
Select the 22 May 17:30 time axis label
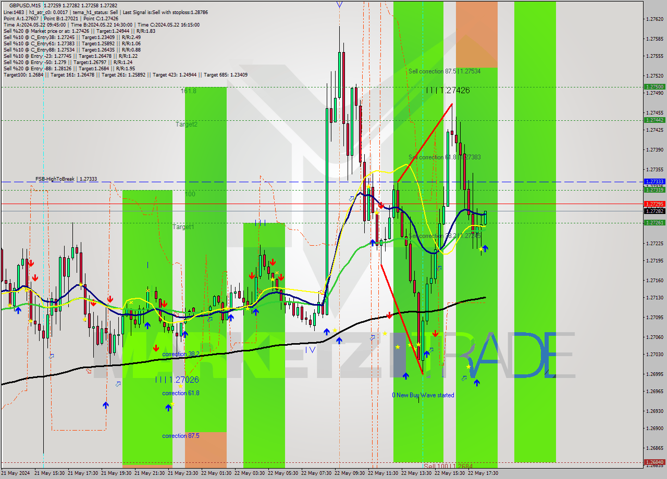482,474
